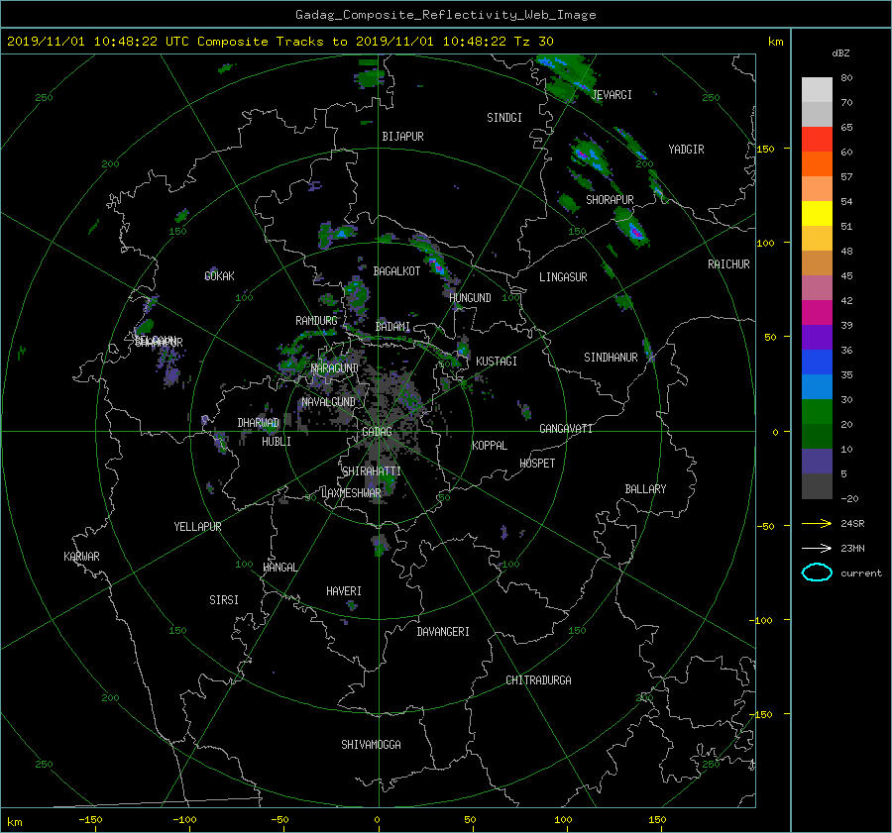Click the GANGAVATI city label
The height and width of the screenshot is (833, 892).
[566, 429]
